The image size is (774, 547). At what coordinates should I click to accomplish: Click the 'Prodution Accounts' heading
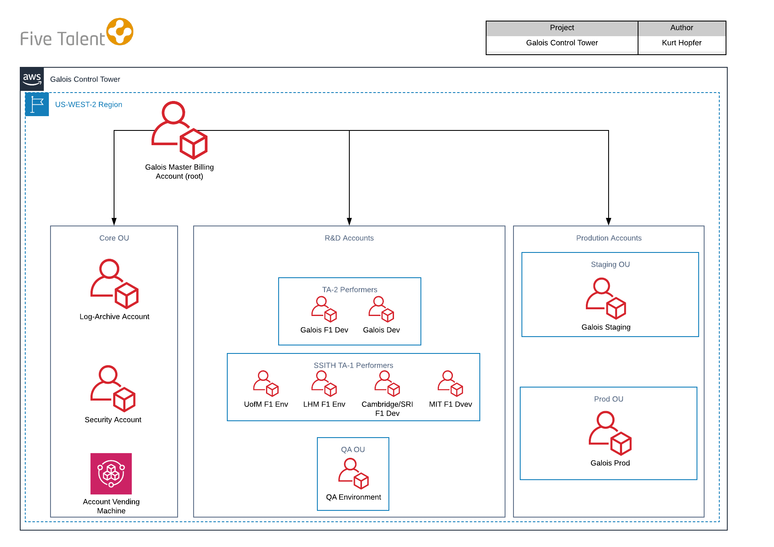click(x=609, y=238)
